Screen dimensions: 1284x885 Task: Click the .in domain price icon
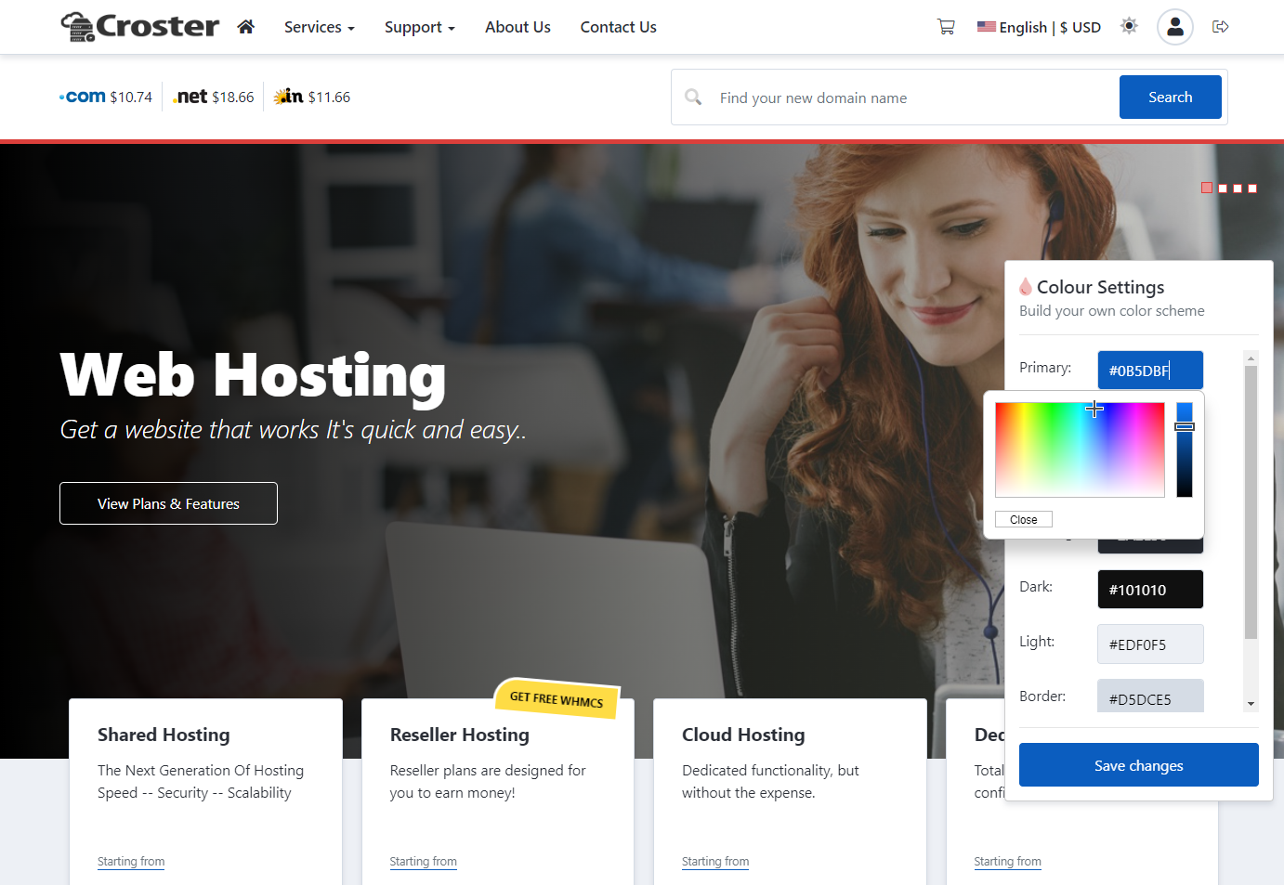click(x=288, y=97)
